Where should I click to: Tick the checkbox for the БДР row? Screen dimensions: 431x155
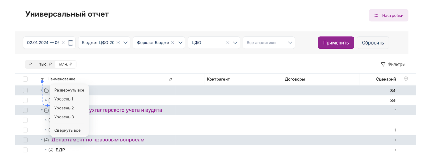point(25,150)
